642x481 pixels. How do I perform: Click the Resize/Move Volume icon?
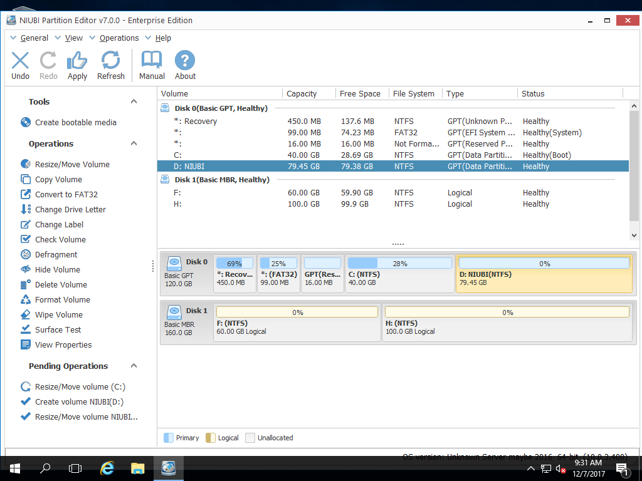click(25, 164)
